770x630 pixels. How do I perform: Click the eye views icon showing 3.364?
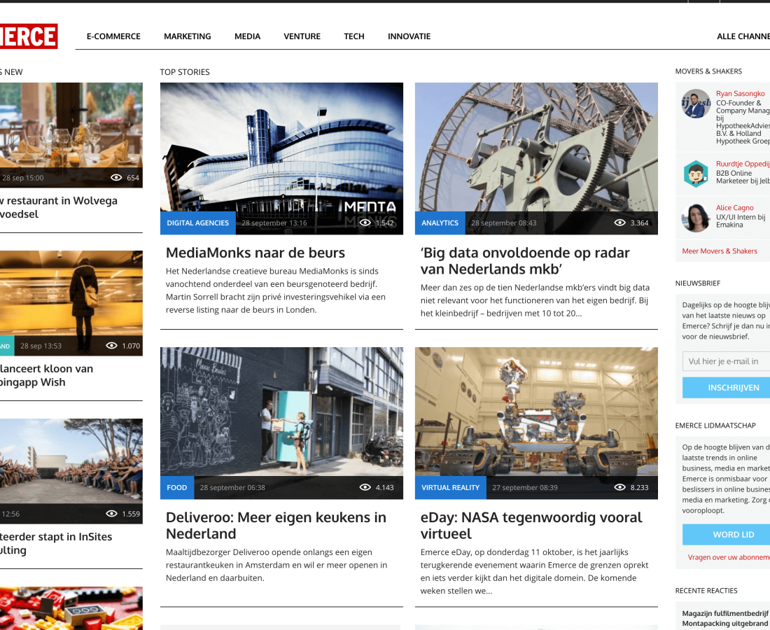[x=619, y=223]
